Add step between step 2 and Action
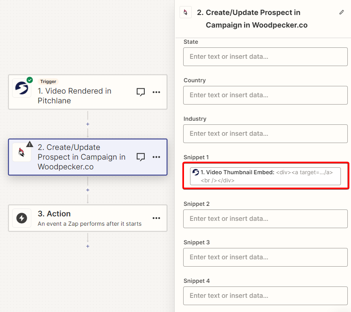 [88, 190]
